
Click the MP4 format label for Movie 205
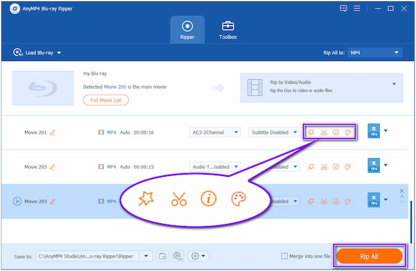tap(112, 167)
